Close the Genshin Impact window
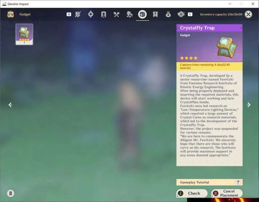The image size is (259, 202). click(253, 4)
